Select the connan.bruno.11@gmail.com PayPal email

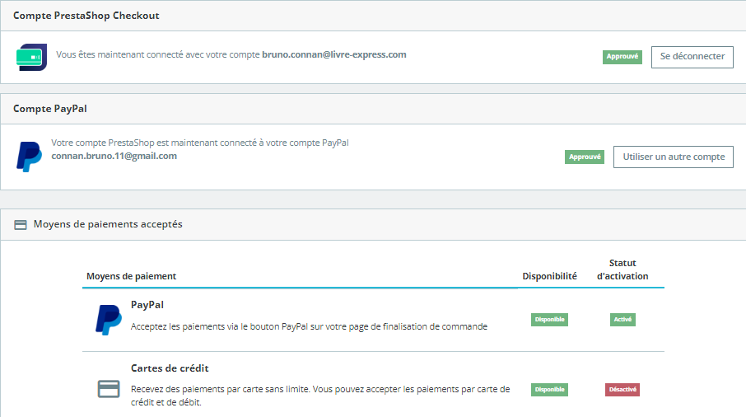(114, 156)
